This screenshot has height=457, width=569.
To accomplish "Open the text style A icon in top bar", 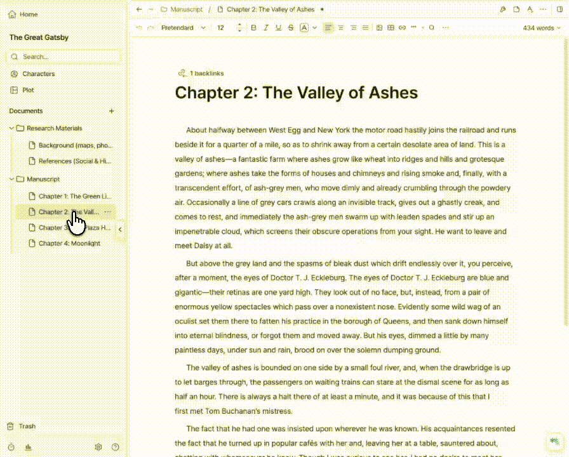I will (x=530, y=10).
